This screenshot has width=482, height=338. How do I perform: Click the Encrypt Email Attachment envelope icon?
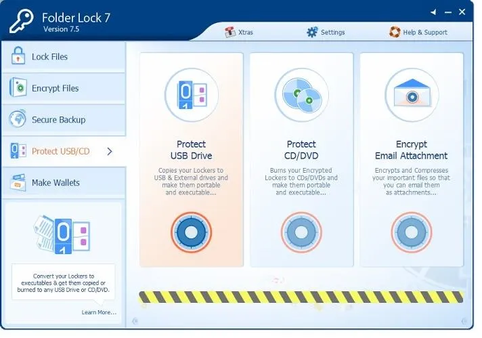(412, 95)
